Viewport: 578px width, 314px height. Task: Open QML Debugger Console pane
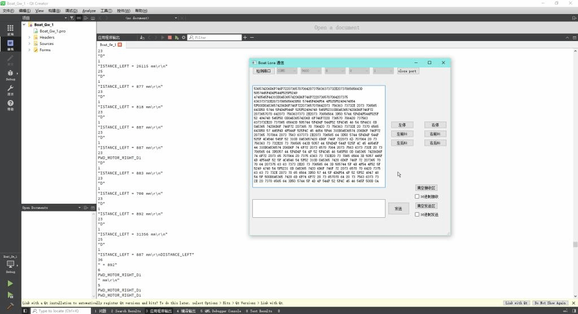click(x=221, y=311)
